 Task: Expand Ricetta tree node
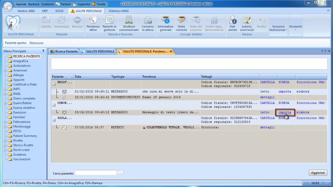click(5, 141)
